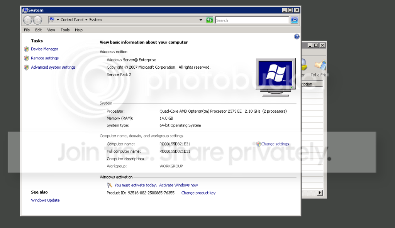
Task: Open the blue Help question mark icon
Action: pos(297,37)
